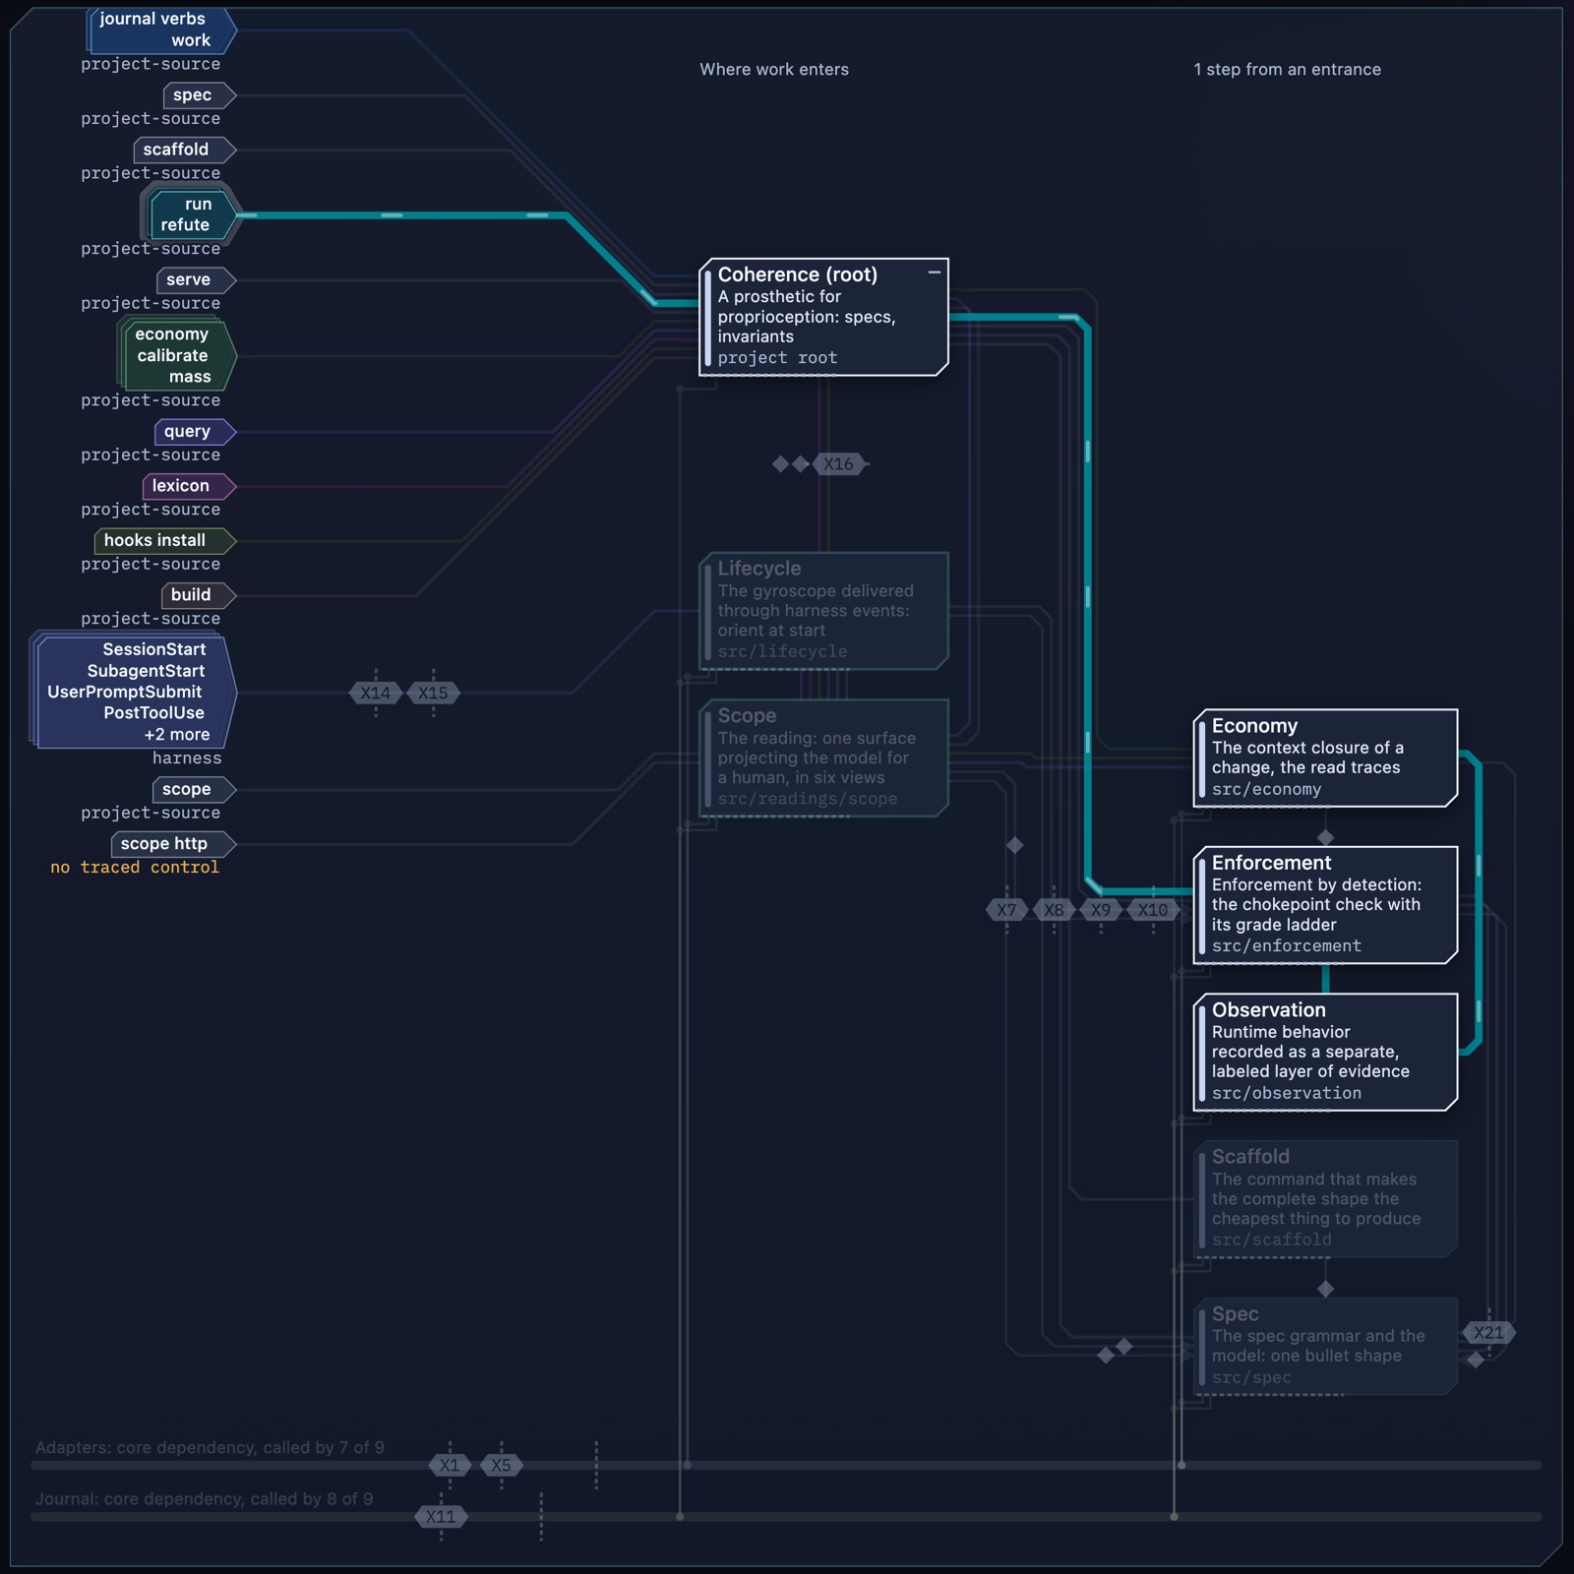Click the 'spec' entrance tag
The height and width of the screenshot is (1574, 1574).
(x=200, y=95)
